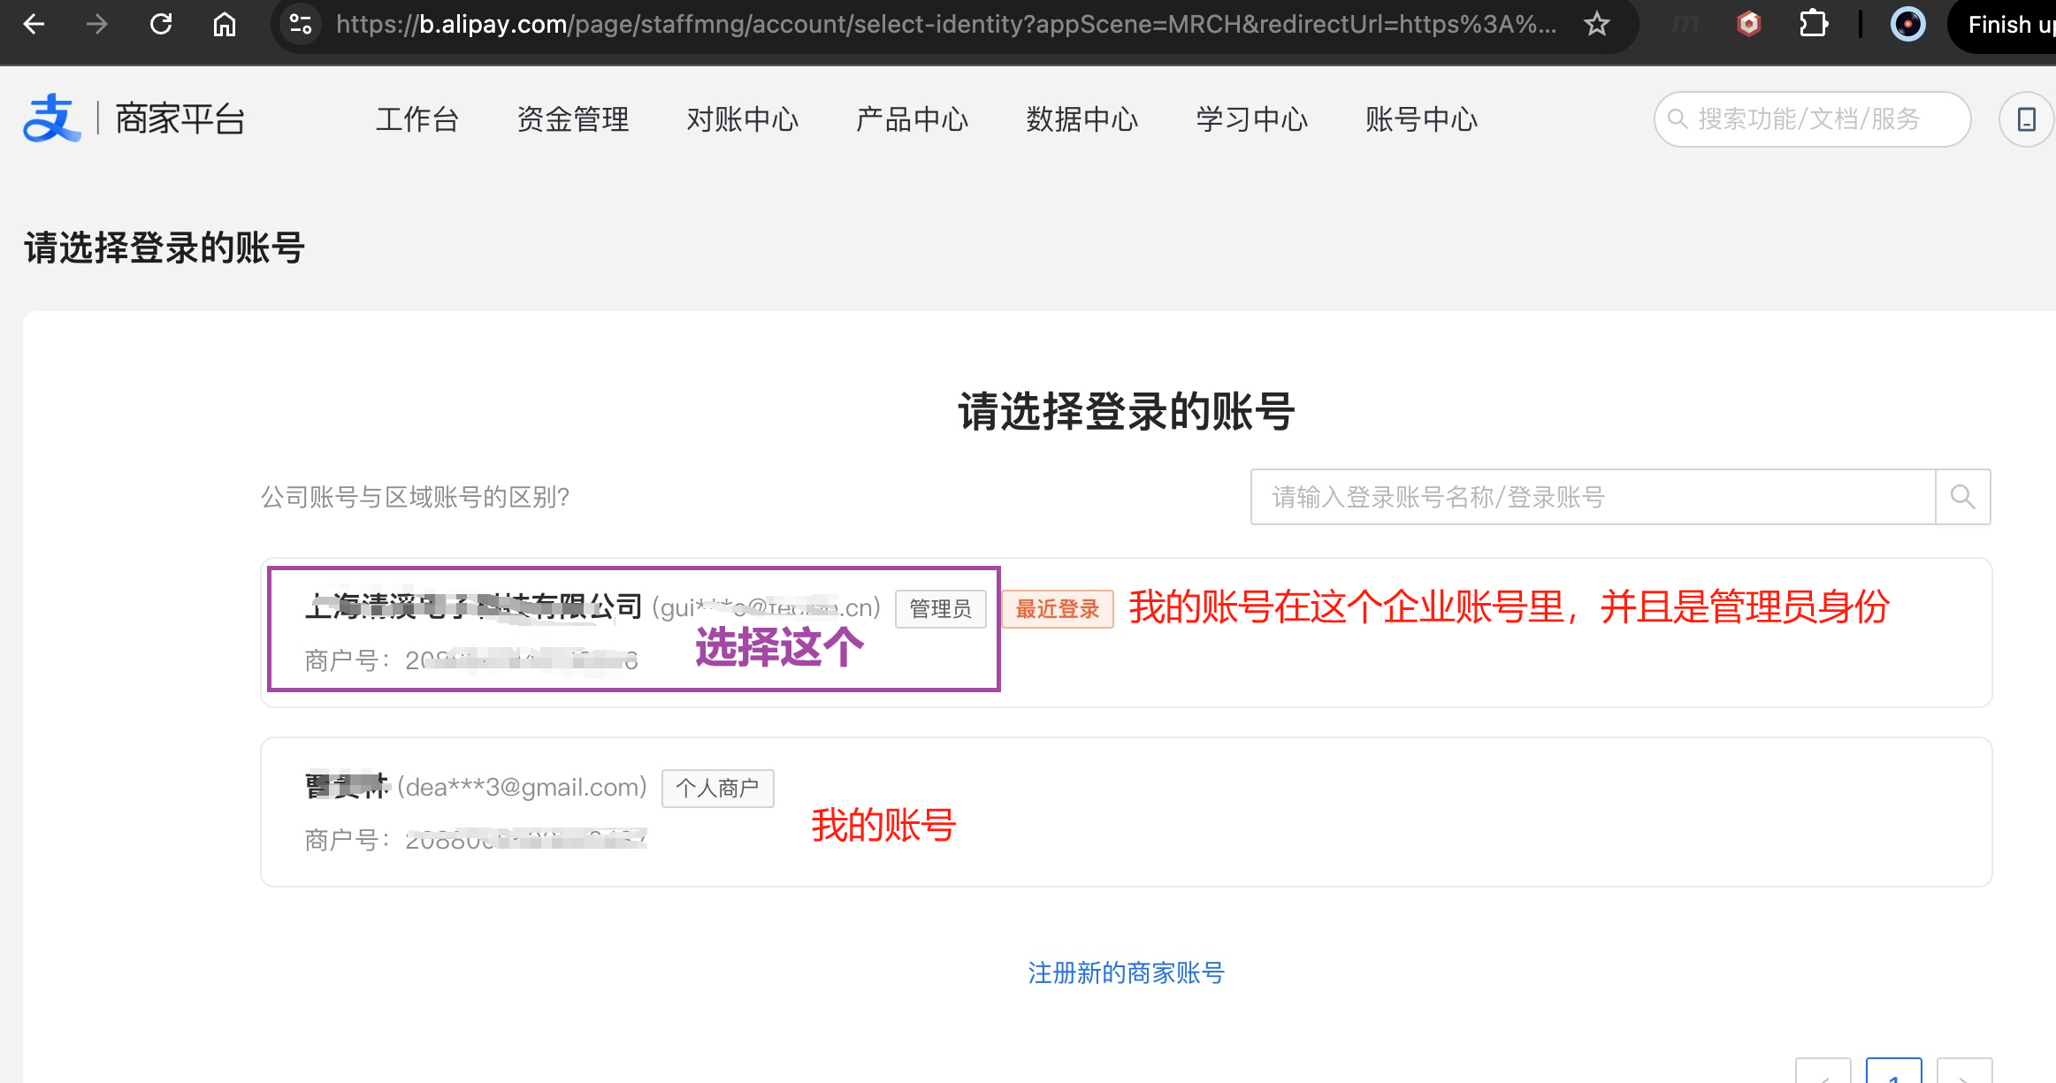Open the 产品中心 menu
2056x1083 pixels.
(x=913, y=119)
